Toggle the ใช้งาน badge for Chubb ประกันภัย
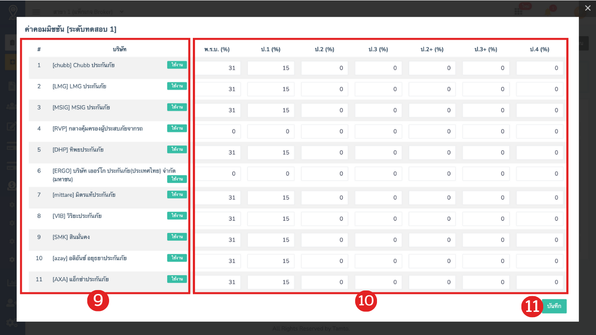The width and height of the screenshot is (596, 335). coord(177,65)
